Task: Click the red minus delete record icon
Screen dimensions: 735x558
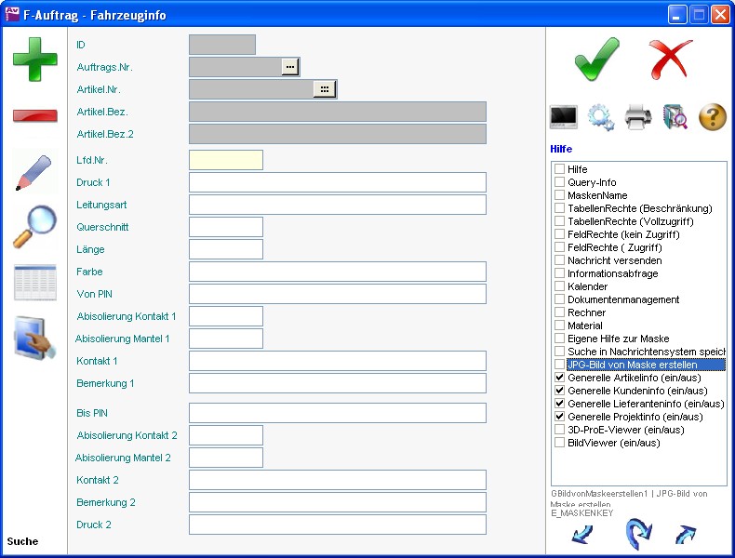Action: pyautogui.click(x=34, y=115)
